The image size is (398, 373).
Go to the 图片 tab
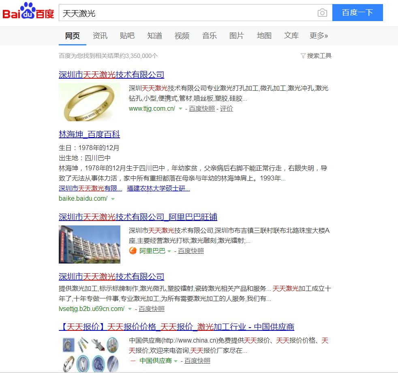pos(237,36)
